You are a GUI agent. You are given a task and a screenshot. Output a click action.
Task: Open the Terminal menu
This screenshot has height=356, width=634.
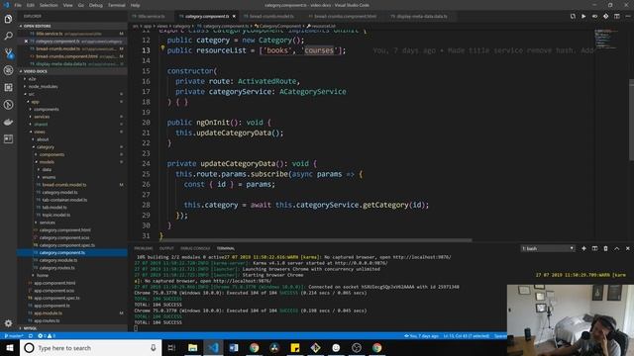tap(117, 5)
